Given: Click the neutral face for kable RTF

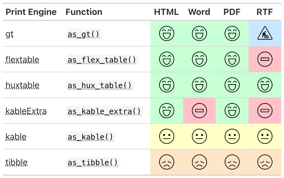Looking at the screenshot, I should 265,136.
